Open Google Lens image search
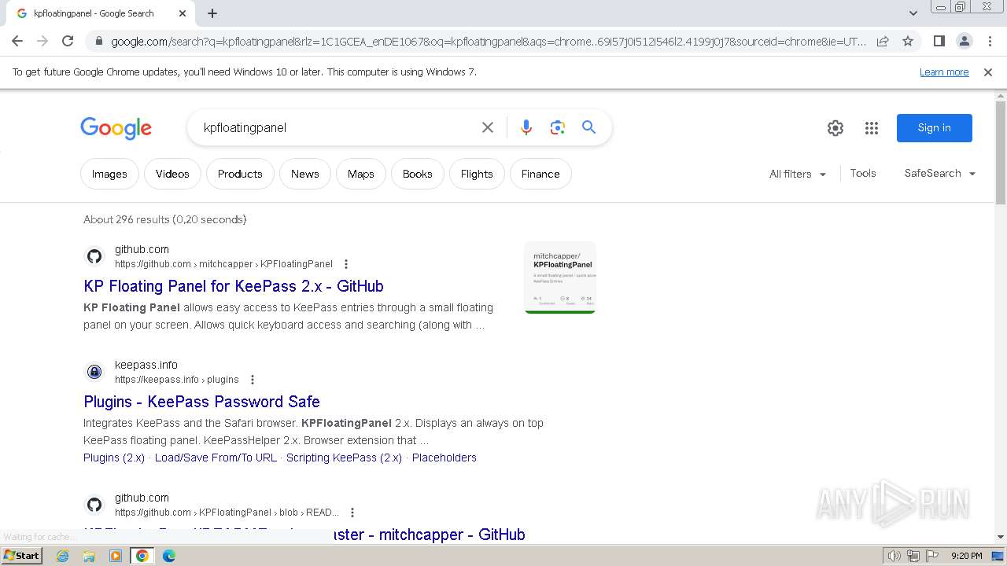The height and width of the screenshot is (566, 1007). point(558,127)
